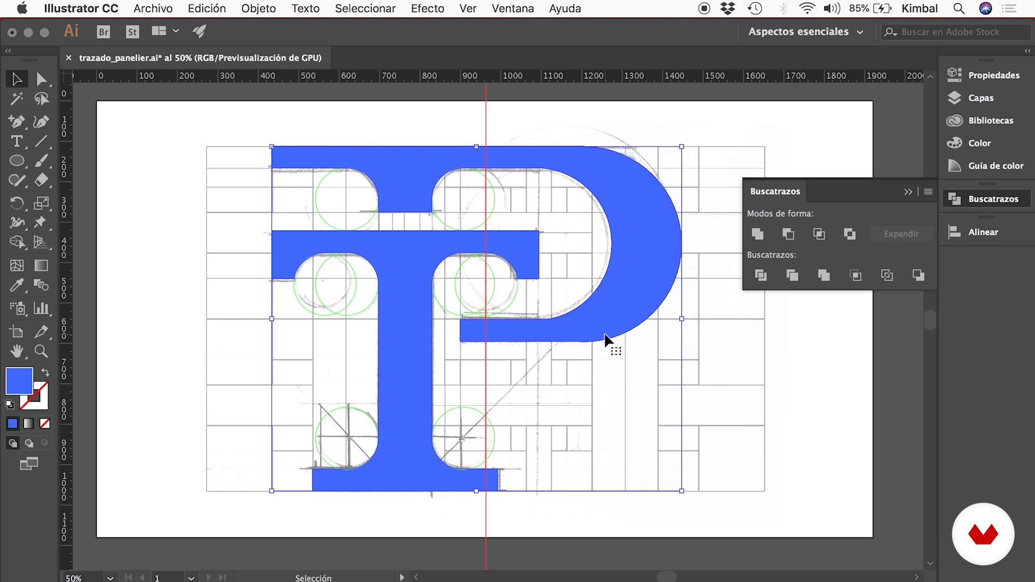The width and height of the screenshot is (1035, 582).
Task: Choose the Magic Wand tool
Action: point(17,99)
